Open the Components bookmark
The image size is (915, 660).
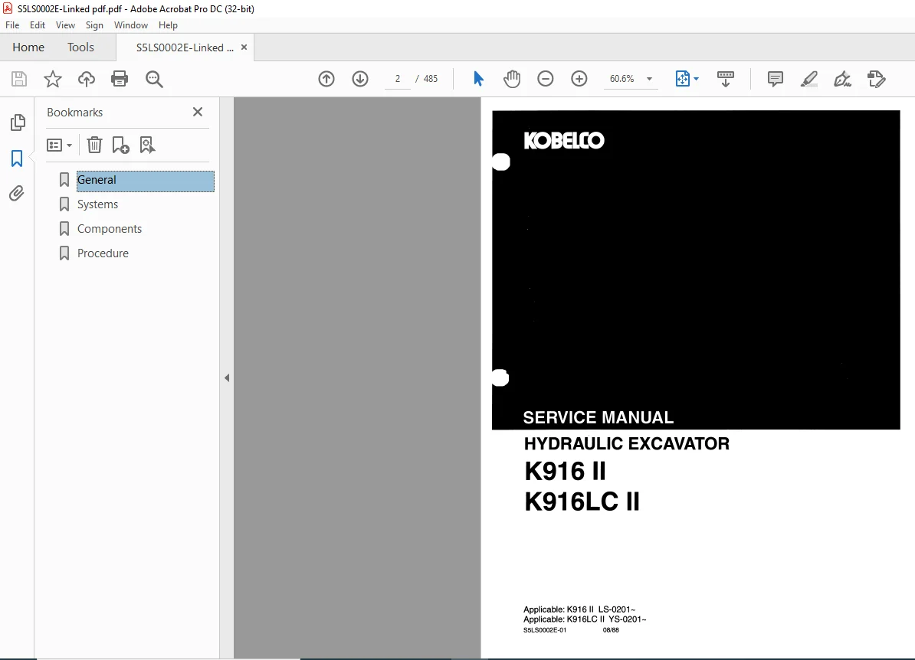(109, 229)
